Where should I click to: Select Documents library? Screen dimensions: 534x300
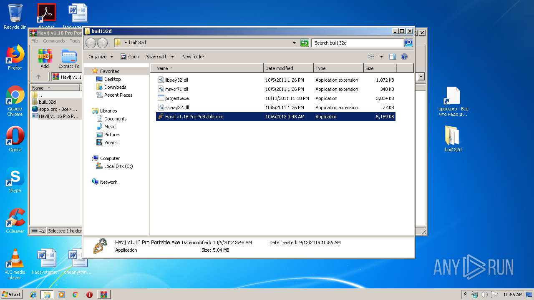pos(115,119)
